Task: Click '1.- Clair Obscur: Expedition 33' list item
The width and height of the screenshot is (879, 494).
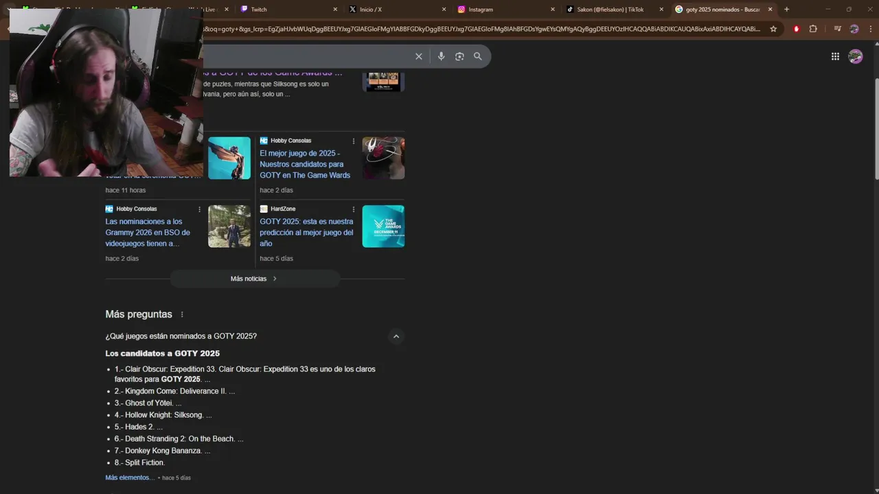Action: pyautogui.click(x=244, y=374)
